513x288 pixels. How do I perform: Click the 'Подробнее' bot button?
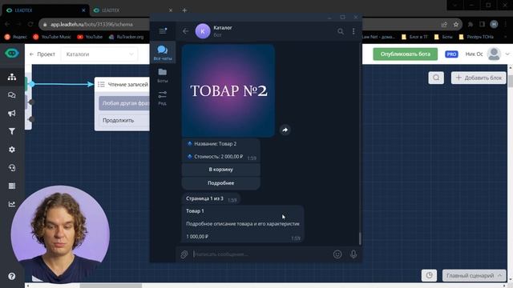[221, 183]
